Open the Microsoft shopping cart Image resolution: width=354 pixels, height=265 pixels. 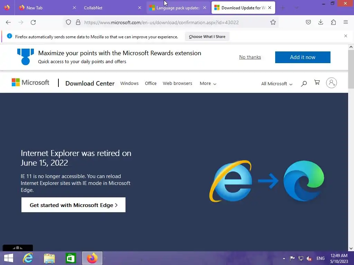pos(317,82)
